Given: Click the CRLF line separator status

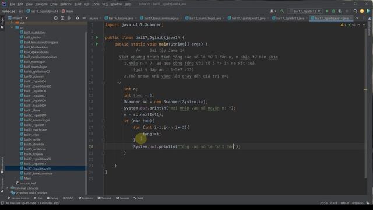Looking at the screenshot, I should [334, 203].
